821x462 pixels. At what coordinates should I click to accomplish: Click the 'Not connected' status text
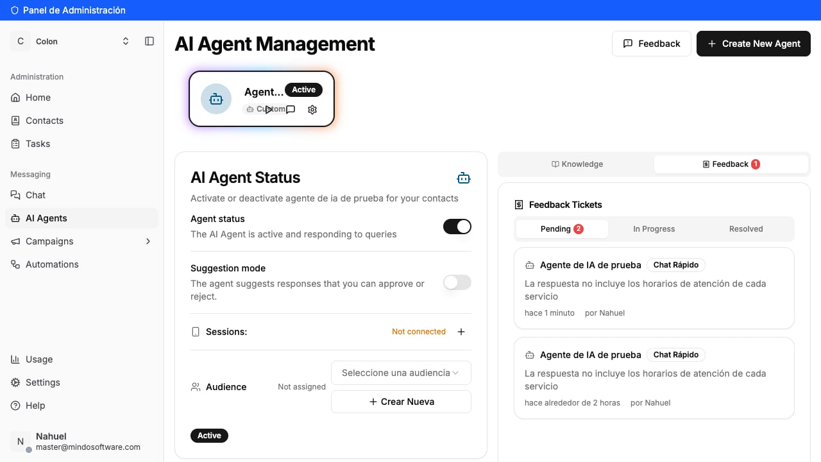tap(419, 332)
